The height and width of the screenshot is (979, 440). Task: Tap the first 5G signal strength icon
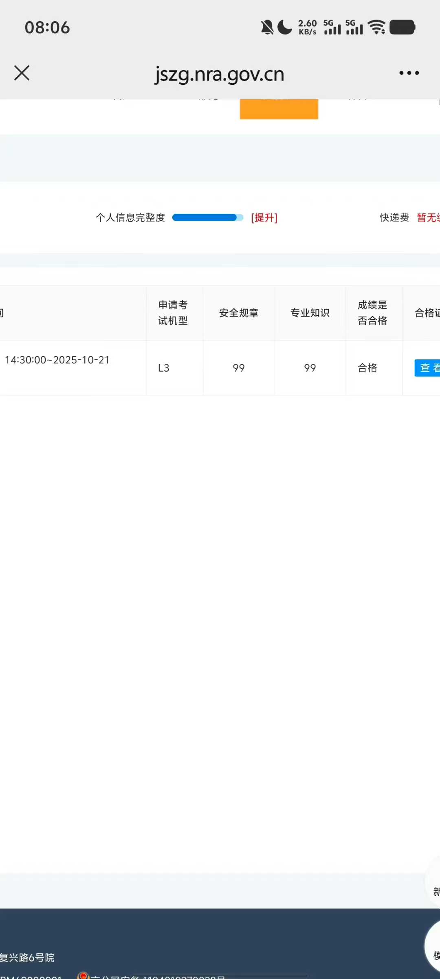[332, 28]
